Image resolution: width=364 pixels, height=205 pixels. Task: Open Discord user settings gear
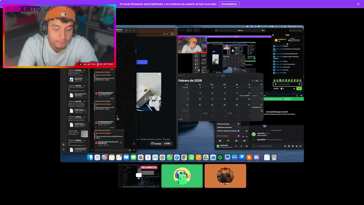247,146
